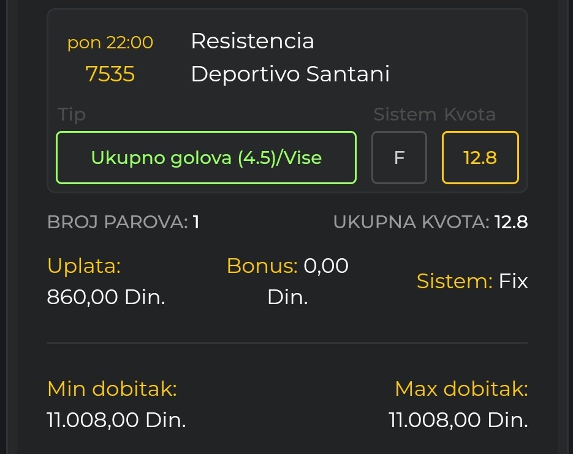Click the UKUPNA KVOTA total value
Viewport: 573px width, 454px height.
(x=511, y=222)
